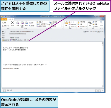Click the sender address yamada.tarou@example.com
Image resolution: width=111 pixels, height=108 pixels.
(x=25, y=32)
